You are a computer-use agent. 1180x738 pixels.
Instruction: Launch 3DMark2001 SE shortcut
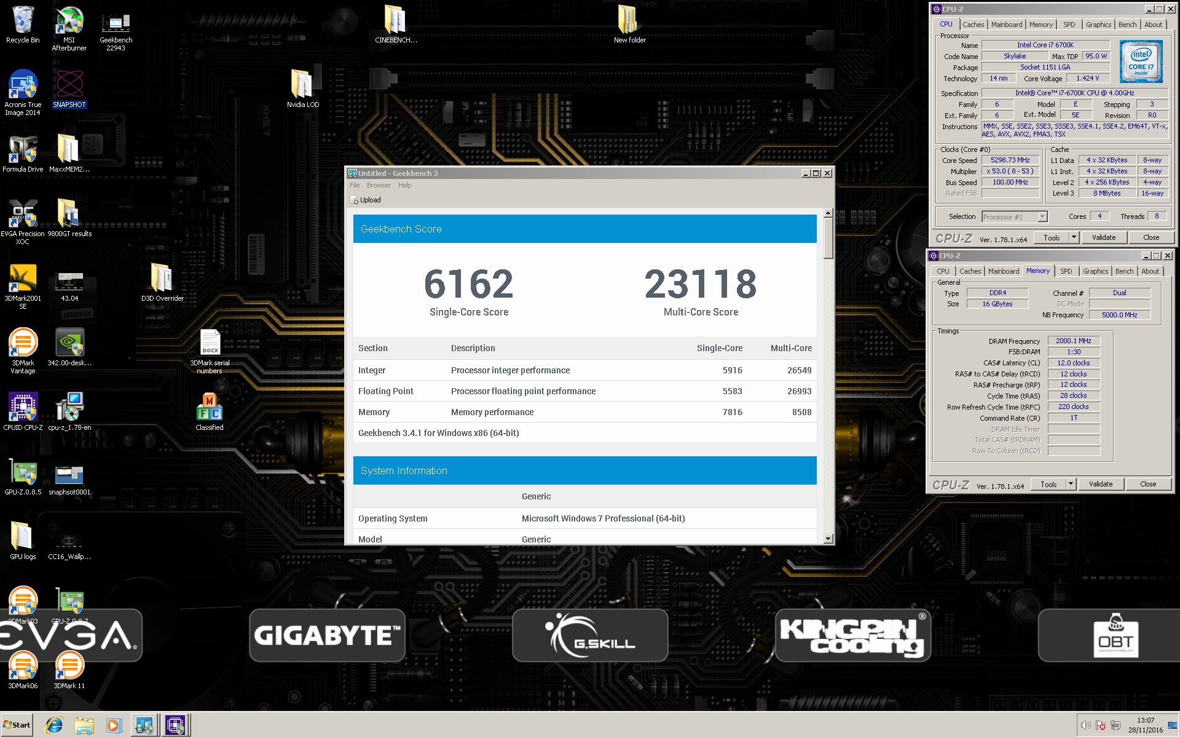coord(23,286)
